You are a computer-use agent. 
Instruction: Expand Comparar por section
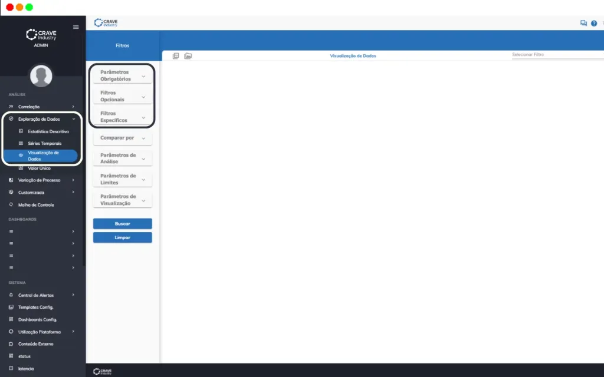123,138
